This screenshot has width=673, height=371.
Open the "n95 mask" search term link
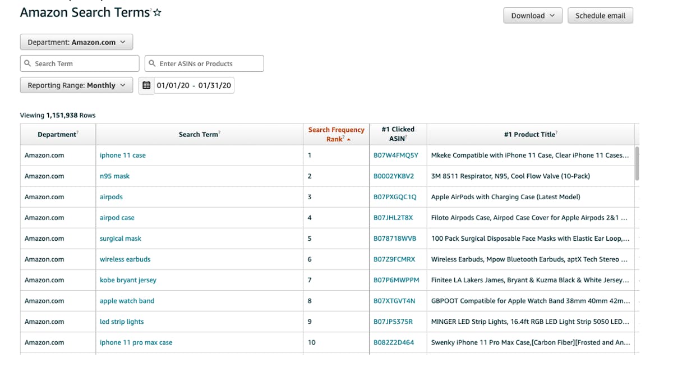[x=114, y=176]
